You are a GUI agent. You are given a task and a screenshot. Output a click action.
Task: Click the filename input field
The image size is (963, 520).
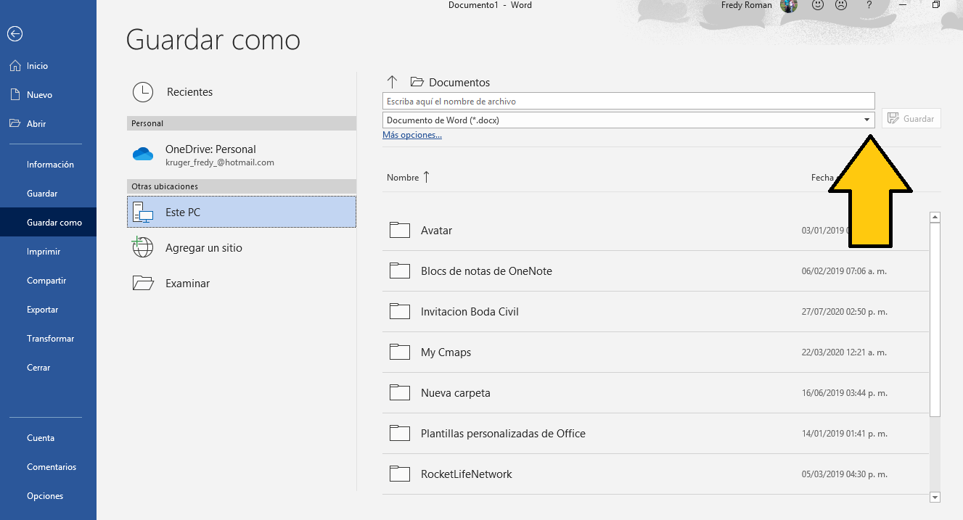coord(628,100)
